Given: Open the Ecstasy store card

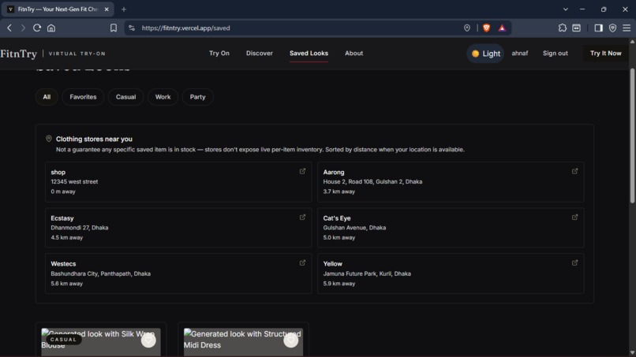Looking at the screenshot, I should tap(178, 228).
